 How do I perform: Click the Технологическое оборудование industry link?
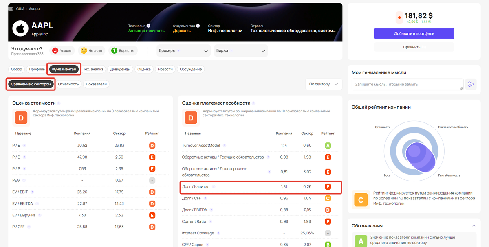293,31
